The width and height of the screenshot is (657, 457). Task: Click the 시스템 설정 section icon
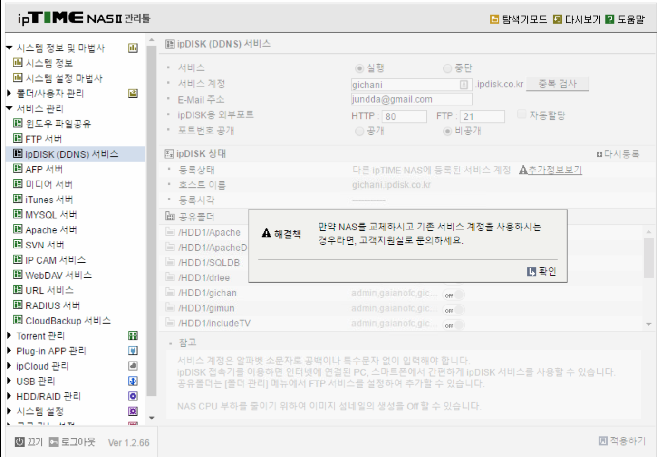point(133,411)
